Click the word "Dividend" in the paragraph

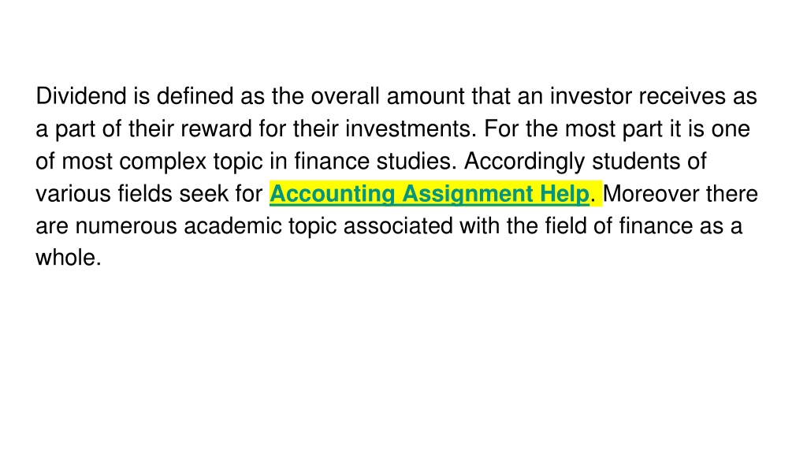81,96
